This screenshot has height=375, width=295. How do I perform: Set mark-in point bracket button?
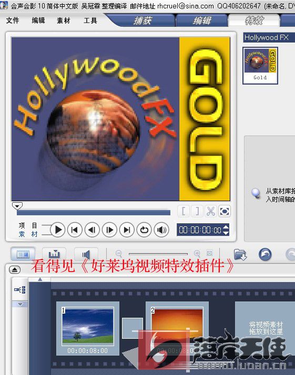pyautogui.click(x=184, y=212)
